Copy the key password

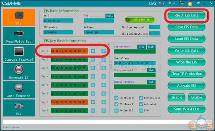click(141, 47)
